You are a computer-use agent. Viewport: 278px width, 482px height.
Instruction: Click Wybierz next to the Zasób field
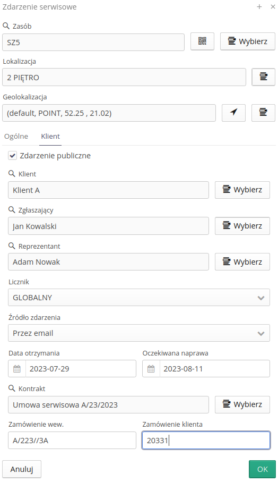click(248, 41)
